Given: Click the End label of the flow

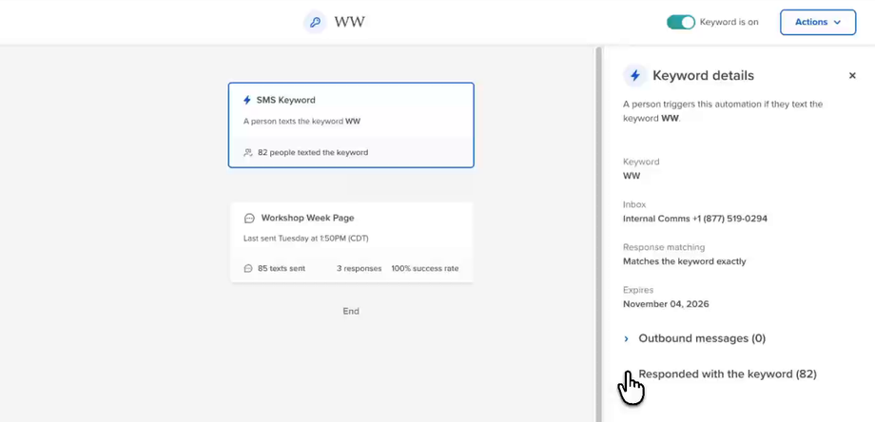Looking at the screenshot, I should pos(351,311).
